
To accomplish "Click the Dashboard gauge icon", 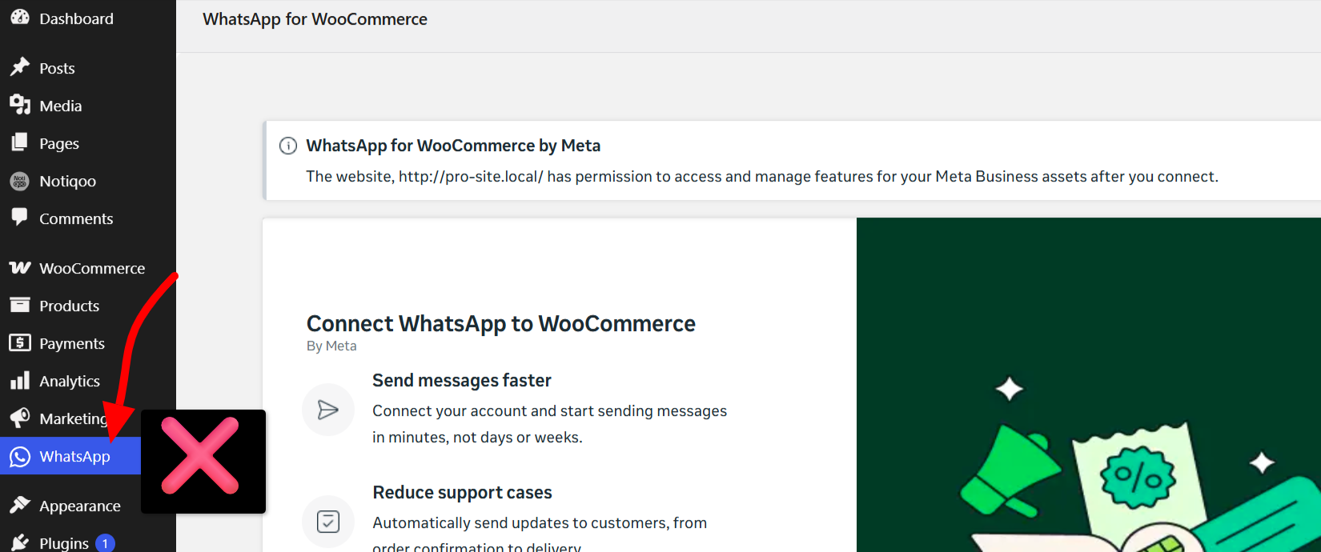I will (20, 17).
